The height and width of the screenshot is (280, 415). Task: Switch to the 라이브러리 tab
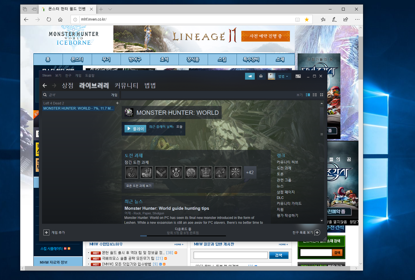94,85
